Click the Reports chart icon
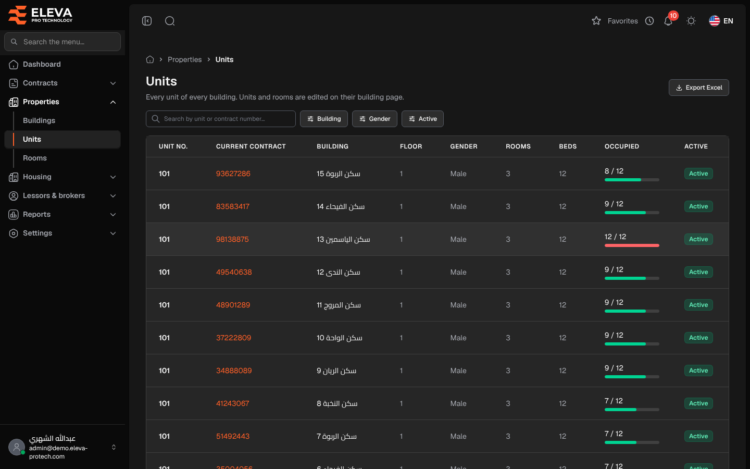Image resolution: width=750 pixels, height=469 pixels. coord(14,214)
